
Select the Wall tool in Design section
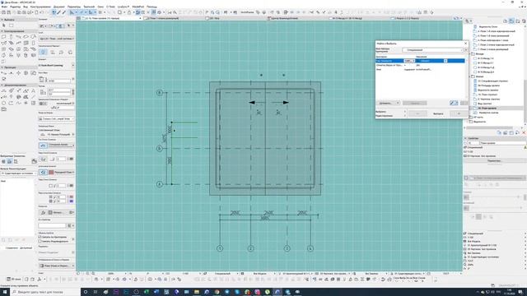3,36
